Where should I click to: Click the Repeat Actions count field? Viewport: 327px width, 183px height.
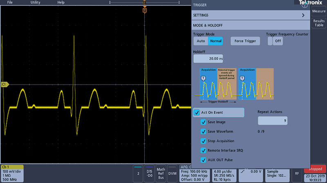[x=273, y=120]
